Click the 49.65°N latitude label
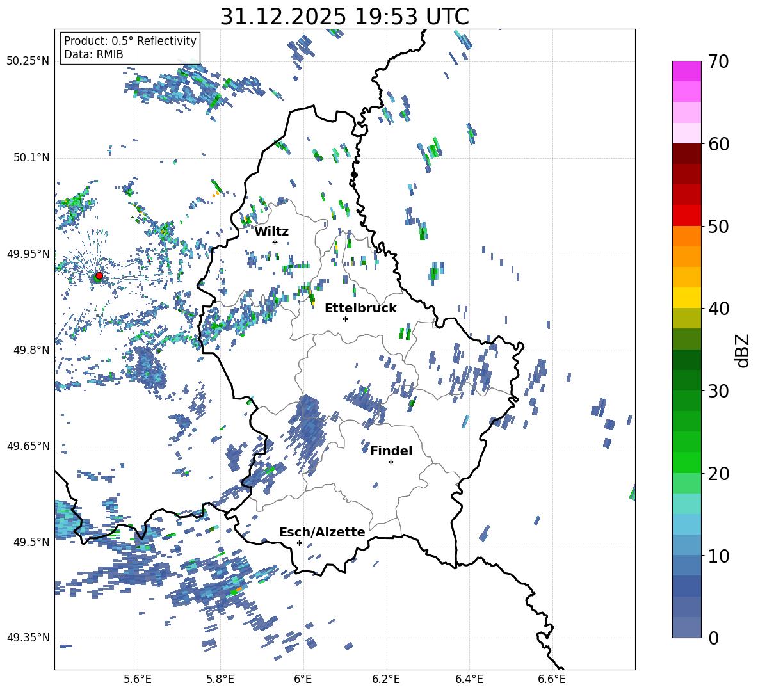The height and width of the screenshot is (692, 758). point(28,446)
